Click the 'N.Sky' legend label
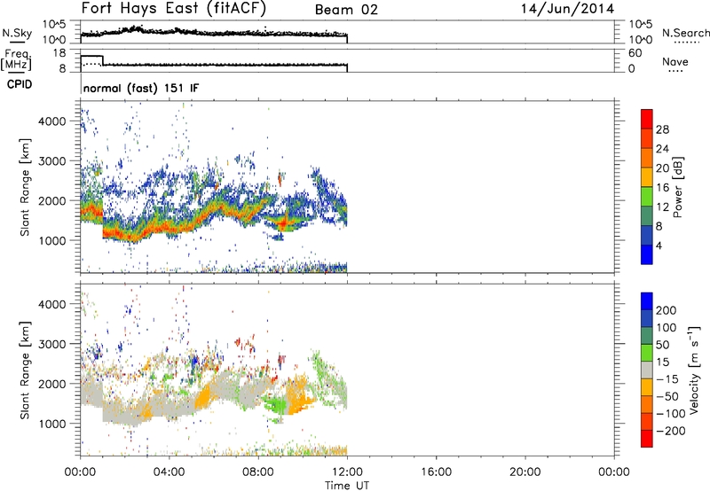The height and width of the screenshot is (491, 710). point(17,33)
